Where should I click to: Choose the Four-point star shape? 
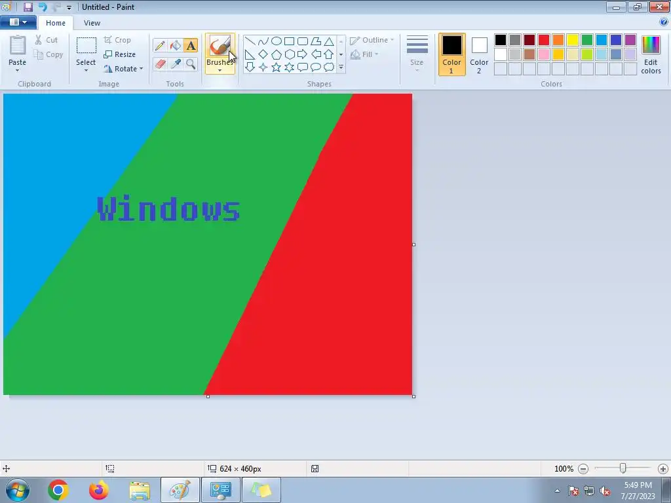coord(263,67)
